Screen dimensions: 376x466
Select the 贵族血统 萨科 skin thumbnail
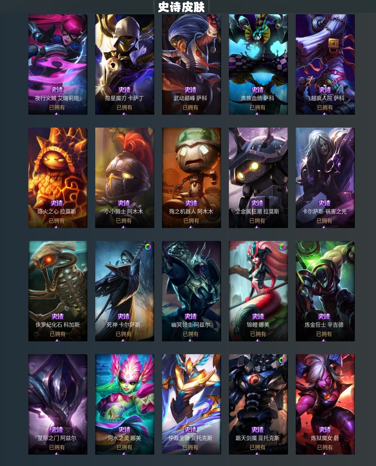[258, 64]
